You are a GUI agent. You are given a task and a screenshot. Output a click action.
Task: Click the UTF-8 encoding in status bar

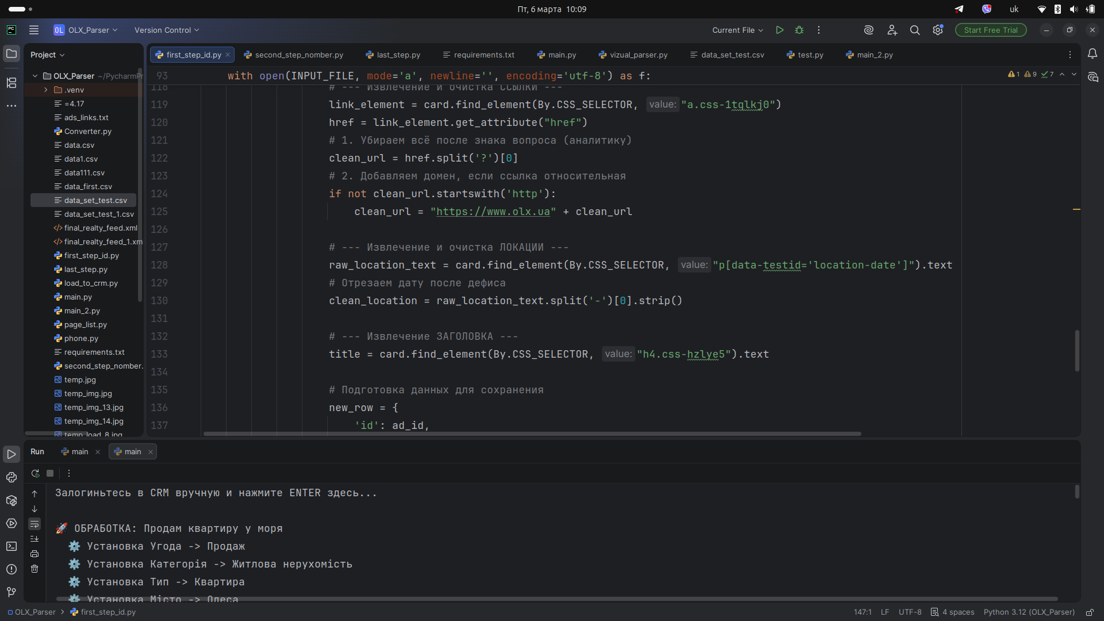pyautogui.click(x=910, y=612)
